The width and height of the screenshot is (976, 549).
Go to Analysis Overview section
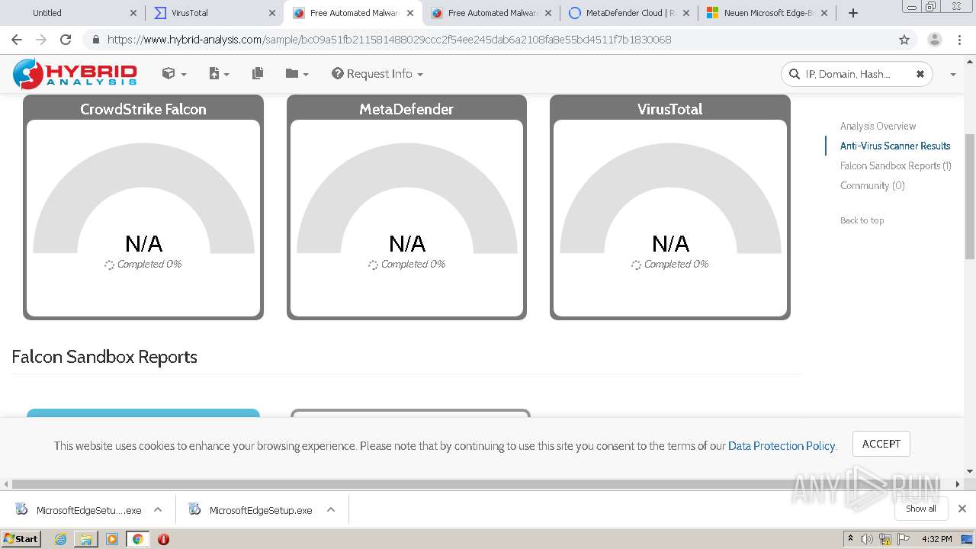pyautogui.click(x=878, y=126)
